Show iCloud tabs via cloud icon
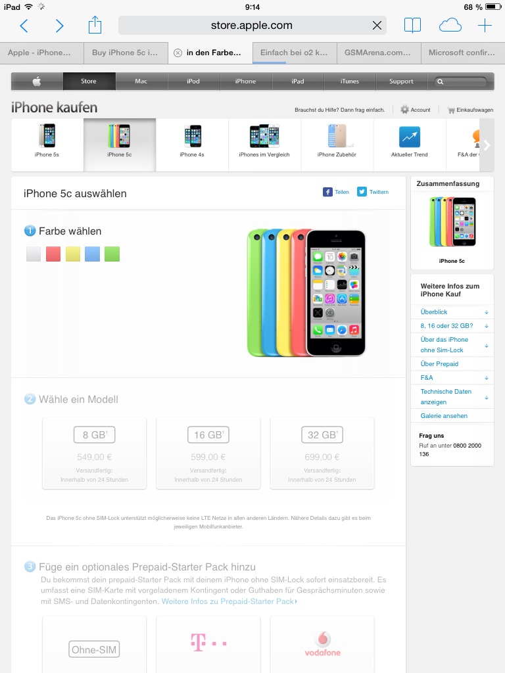The image size is (505, 673). [x=450, y=26]
